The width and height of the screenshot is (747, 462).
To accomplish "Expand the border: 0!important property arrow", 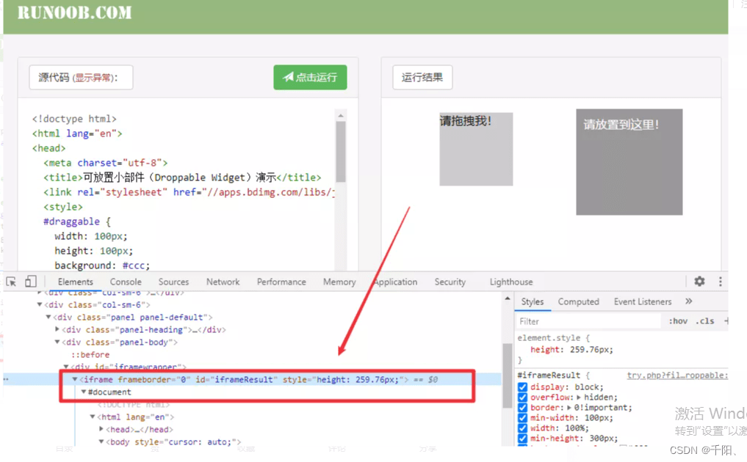I will tap(569, 407).
